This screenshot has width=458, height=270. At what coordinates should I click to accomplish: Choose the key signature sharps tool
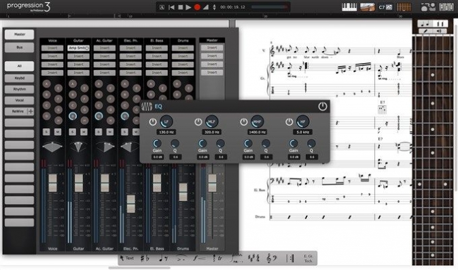click(253, 258)
